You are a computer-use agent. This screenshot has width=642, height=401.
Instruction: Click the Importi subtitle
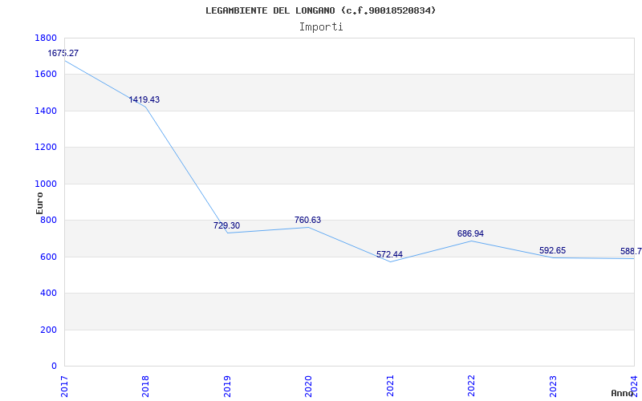coord(321,27)
